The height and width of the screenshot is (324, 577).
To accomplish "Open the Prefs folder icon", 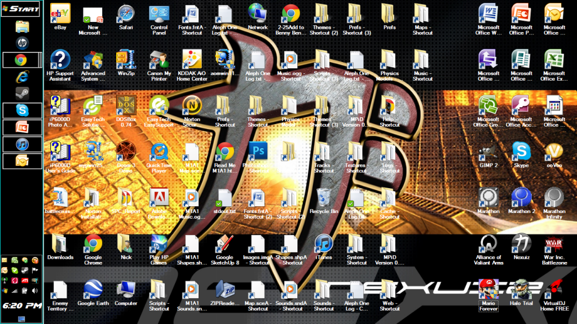I will (389, 17).
